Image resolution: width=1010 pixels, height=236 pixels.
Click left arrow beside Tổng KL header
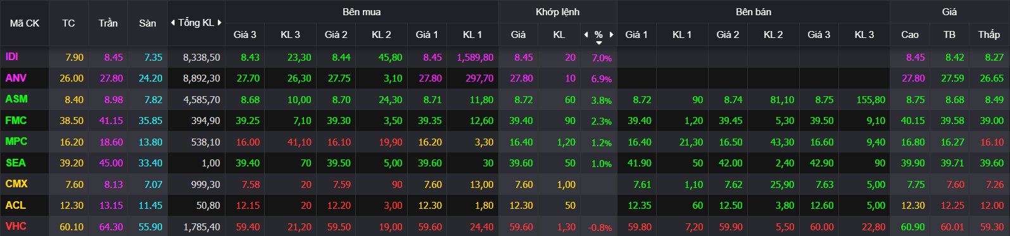click(x=173, y=23)
